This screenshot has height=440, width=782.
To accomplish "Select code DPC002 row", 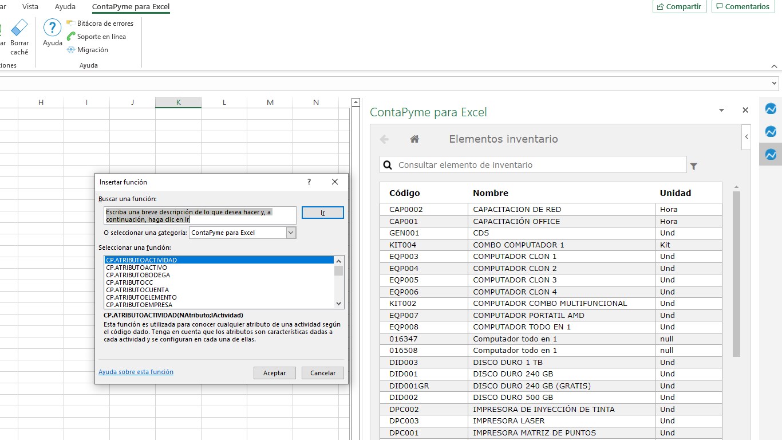I will (551, 409).
